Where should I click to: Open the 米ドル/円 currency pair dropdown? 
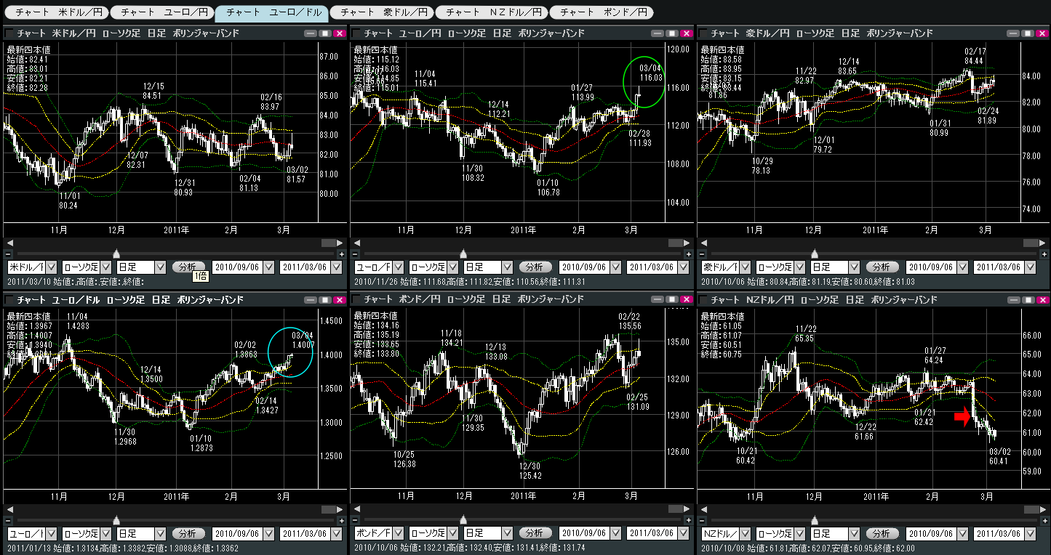49,267
